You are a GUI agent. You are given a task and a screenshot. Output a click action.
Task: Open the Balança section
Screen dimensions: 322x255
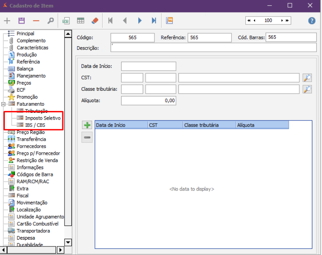25,69
